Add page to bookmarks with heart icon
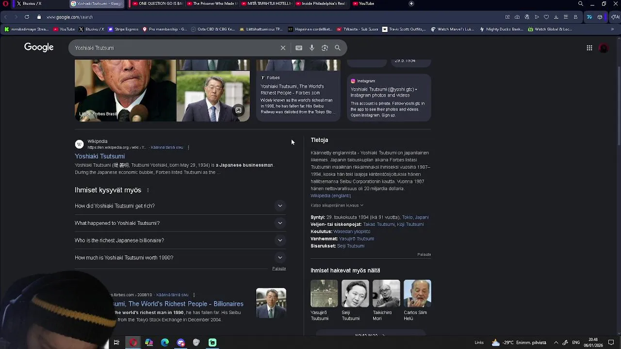Viewport: 621px width, 349px height. 546,17
